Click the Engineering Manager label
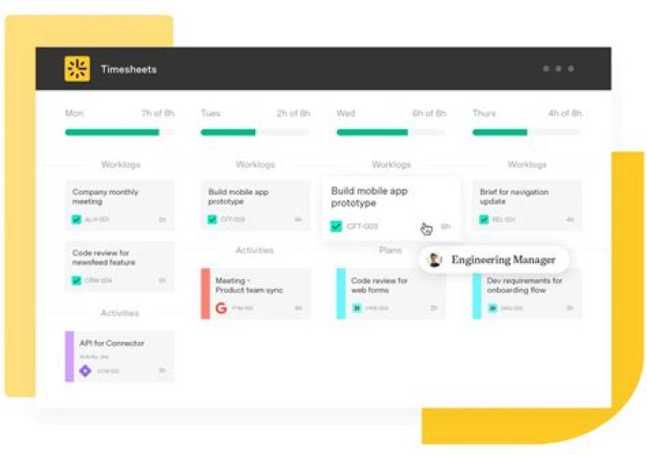Viewport: 647px width, 455px height. coord(503,259)
